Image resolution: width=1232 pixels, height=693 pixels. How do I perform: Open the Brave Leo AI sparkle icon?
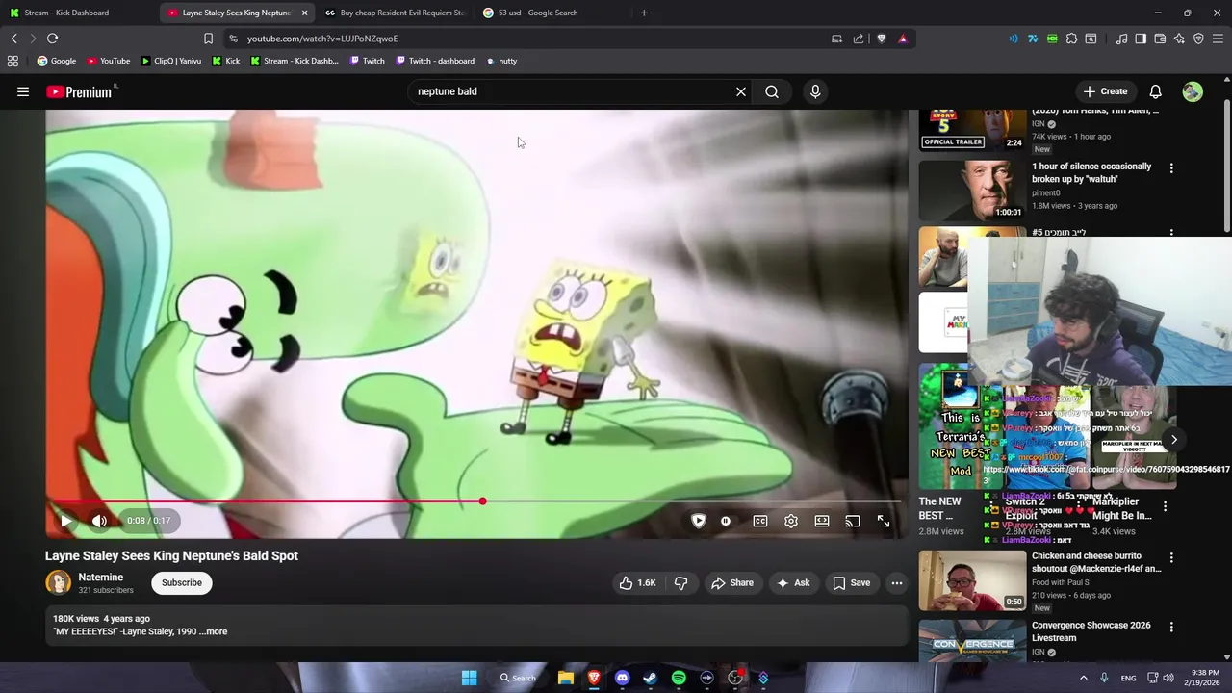coord(1179,38)
